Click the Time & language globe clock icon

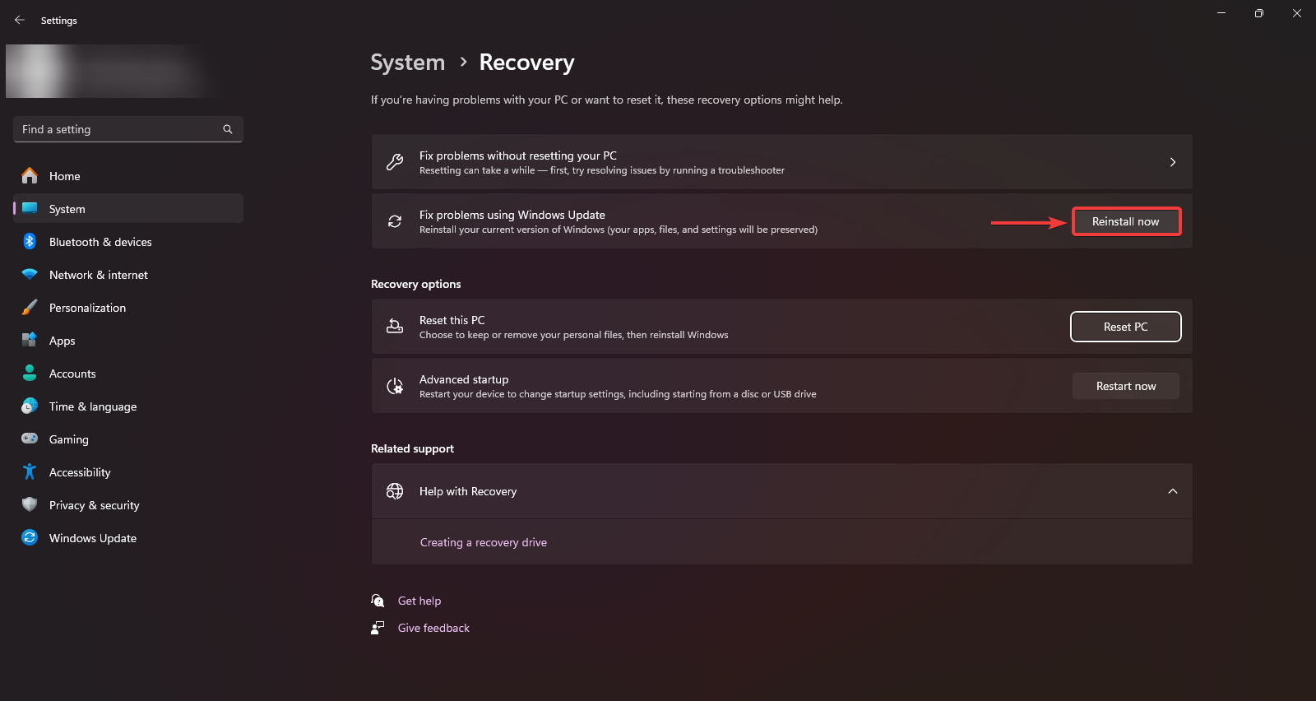coord(30,406)
